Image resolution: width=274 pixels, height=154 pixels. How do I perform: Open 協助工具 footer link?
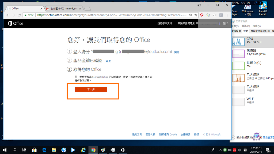(x=137, y=134)
